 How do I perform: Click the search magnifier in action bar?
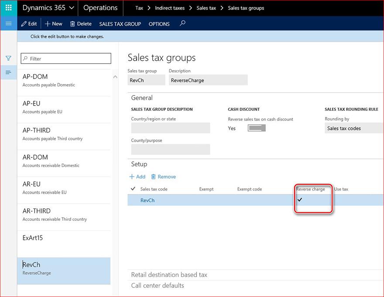point(182,24)
